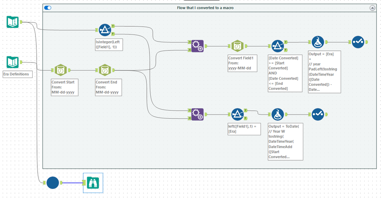This screenshot has width=381, height=198.
Task: Click the S input anchor of lower Append Fields
Action: point(190,118)
